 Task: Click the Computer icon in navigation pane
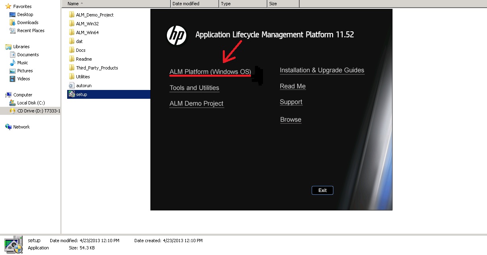pyautogui.click(x=8, y=95)
